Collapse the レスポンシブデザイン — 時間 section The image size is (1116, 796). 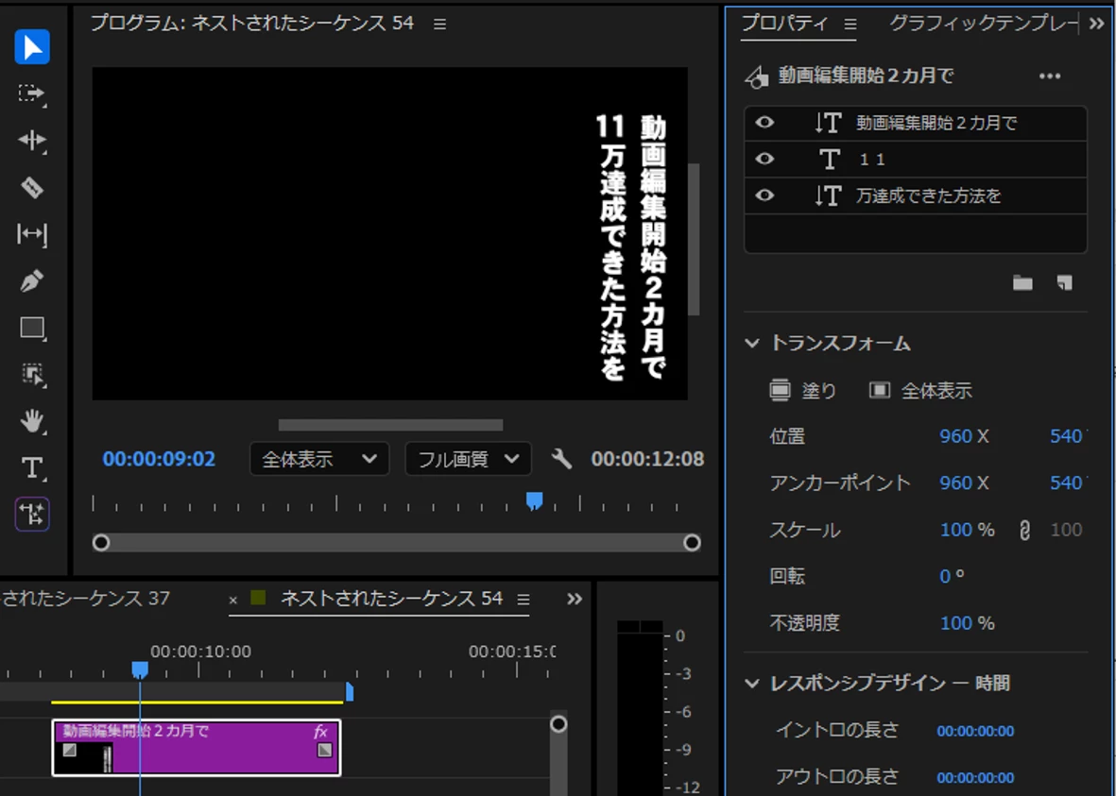tap(751, 684)
